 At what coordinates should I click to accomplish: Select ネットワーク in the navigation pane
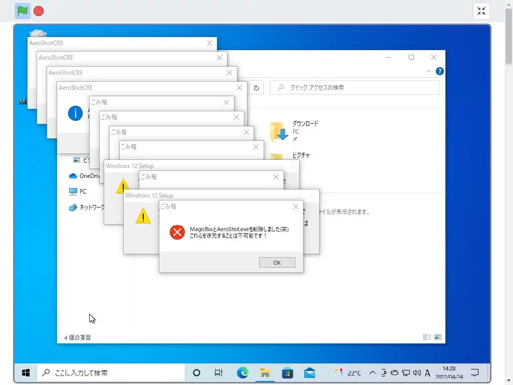tap(87, 207)
